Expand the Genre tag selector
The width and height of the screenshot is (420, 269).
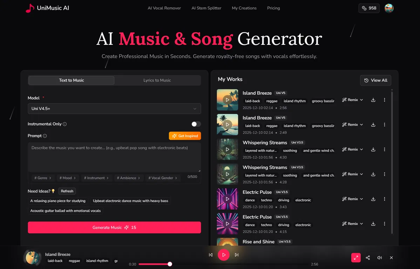[43, 178]
